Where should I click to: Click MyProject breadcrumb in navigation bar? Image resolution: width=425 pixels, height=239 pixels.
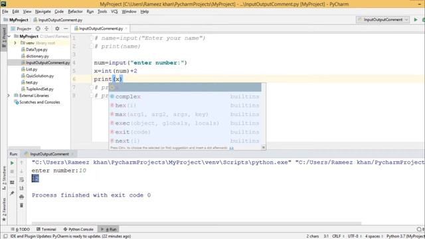16,20
